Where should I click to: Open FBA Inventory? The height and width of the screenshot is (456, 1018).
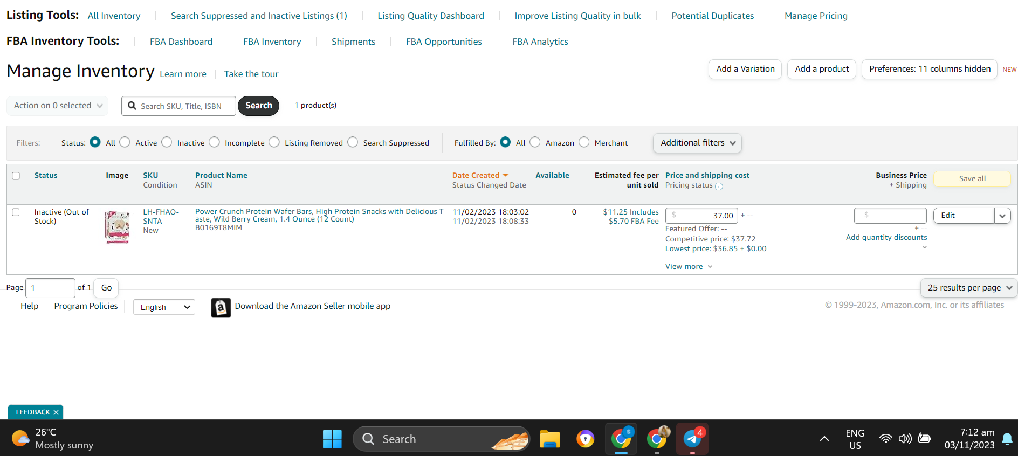[x=272, y=42]
